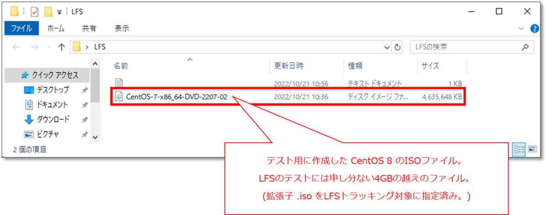547x215 pixels.
Task: Click the 4,635,648 KB size cell
Action: pos(442,97)
